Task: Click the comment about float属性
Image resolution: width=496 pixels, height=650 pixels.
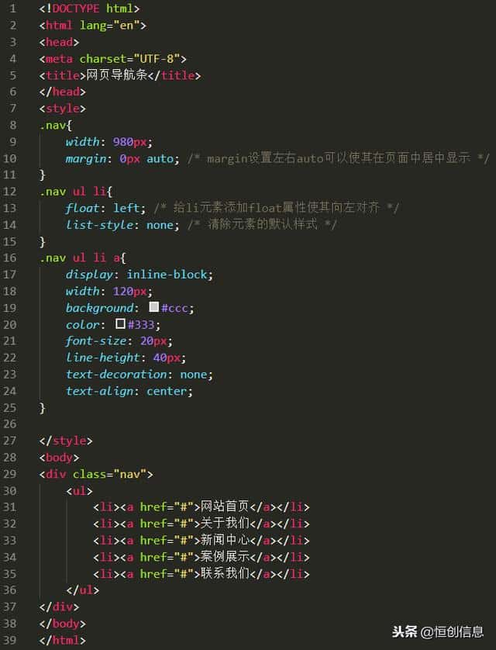Action: [x=276, y=208]
